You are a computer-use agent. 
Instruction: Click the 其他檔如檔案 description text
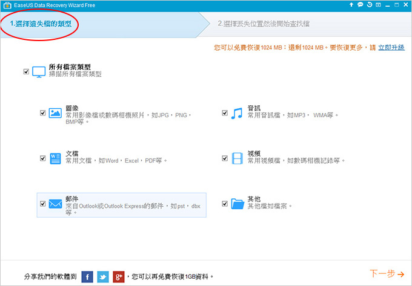270,206
